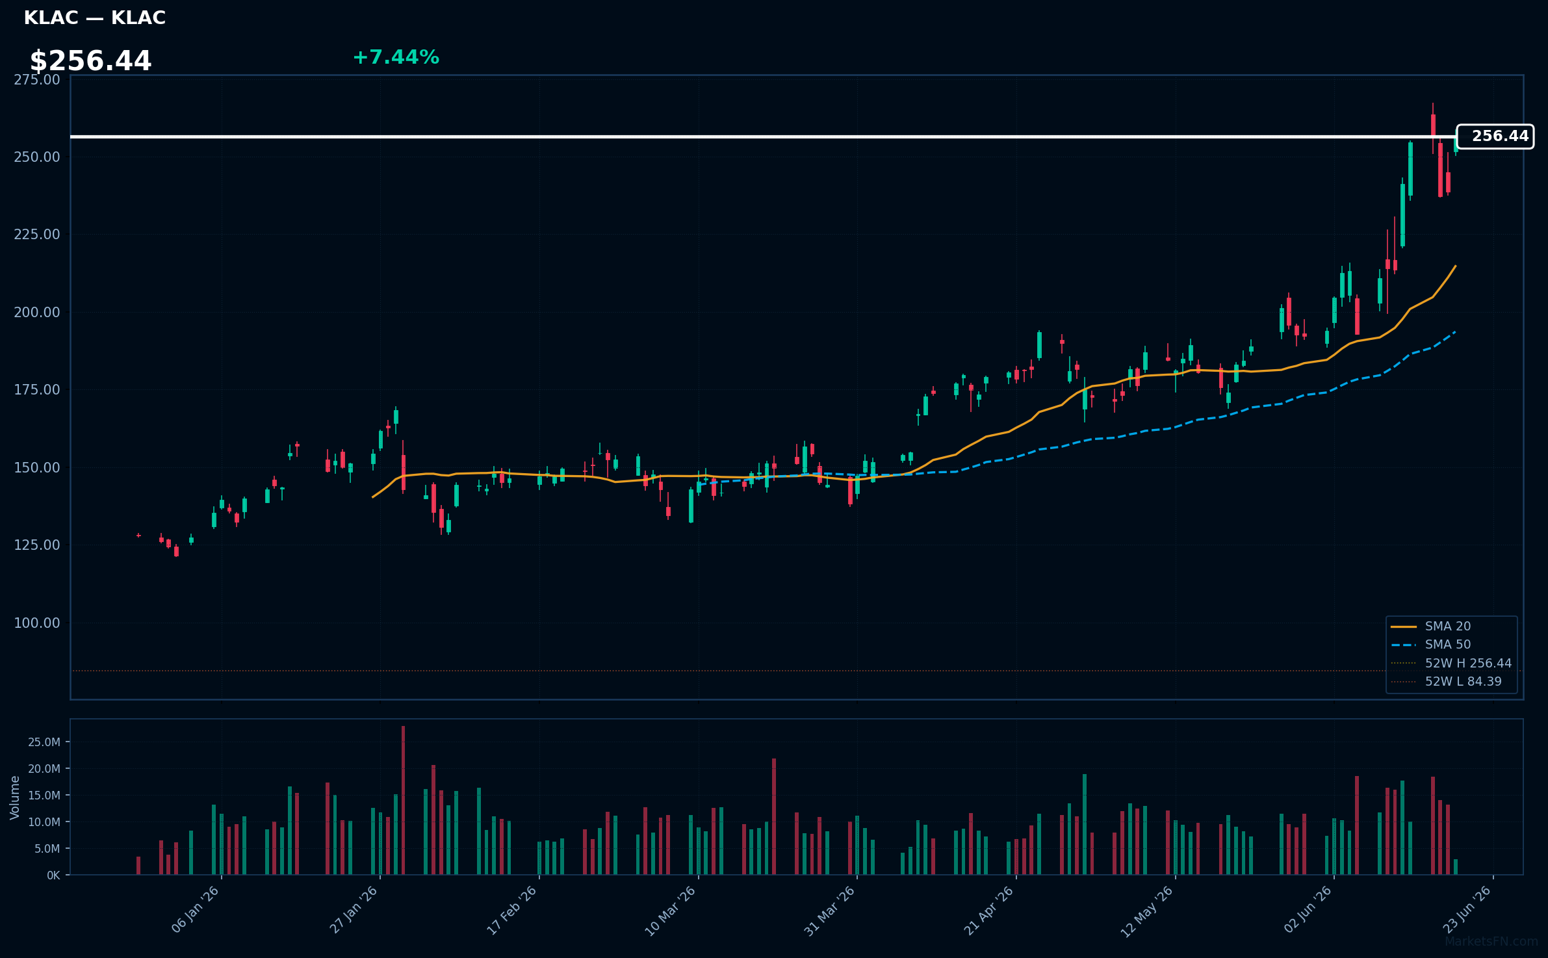
Task: Click the 02 Jun '26 date label
Action: coord(1308,910)
